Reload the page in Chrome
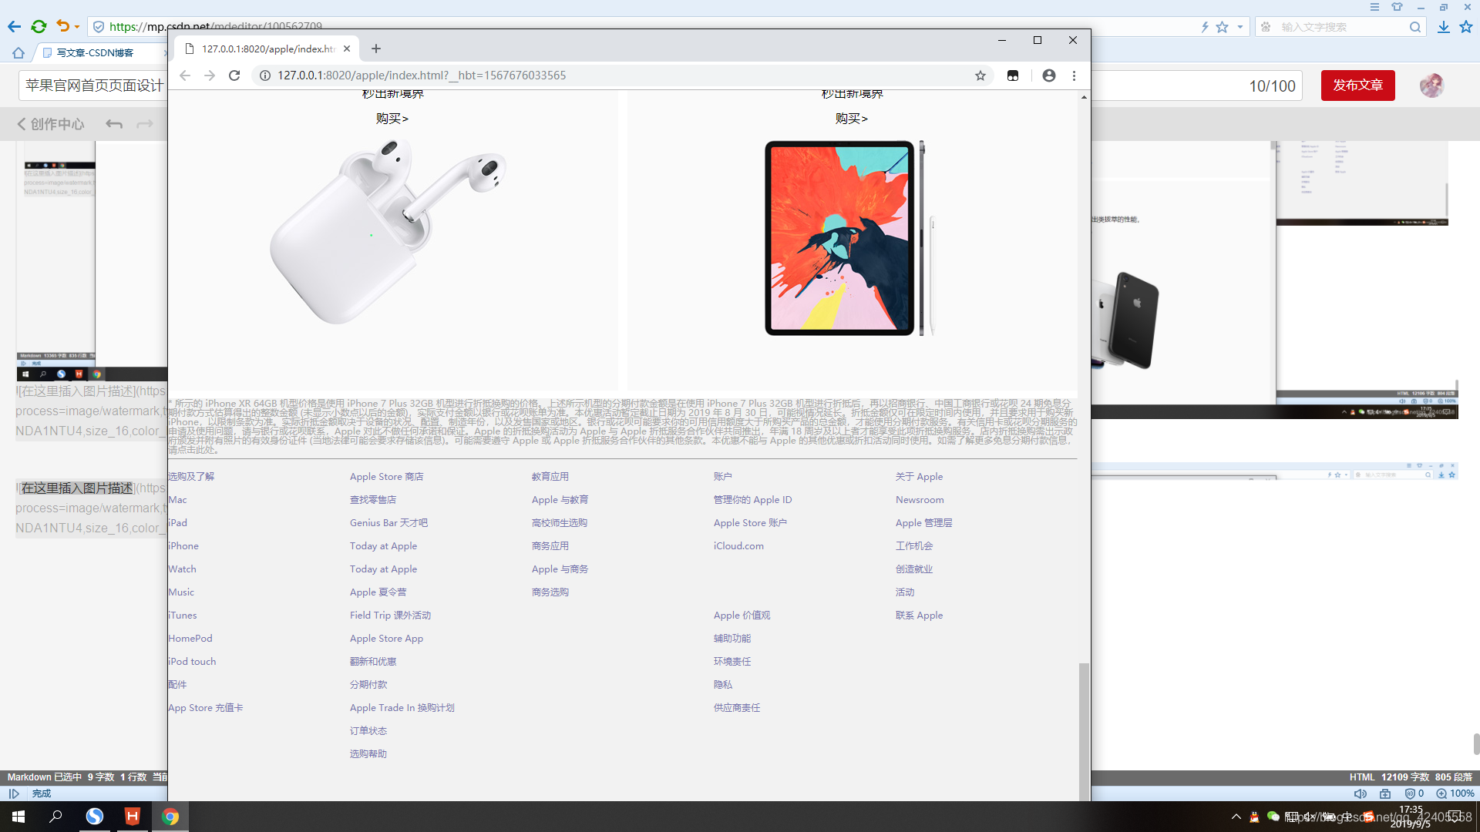This screenshot has width=1480, height=832. click(x=234, y=75)
